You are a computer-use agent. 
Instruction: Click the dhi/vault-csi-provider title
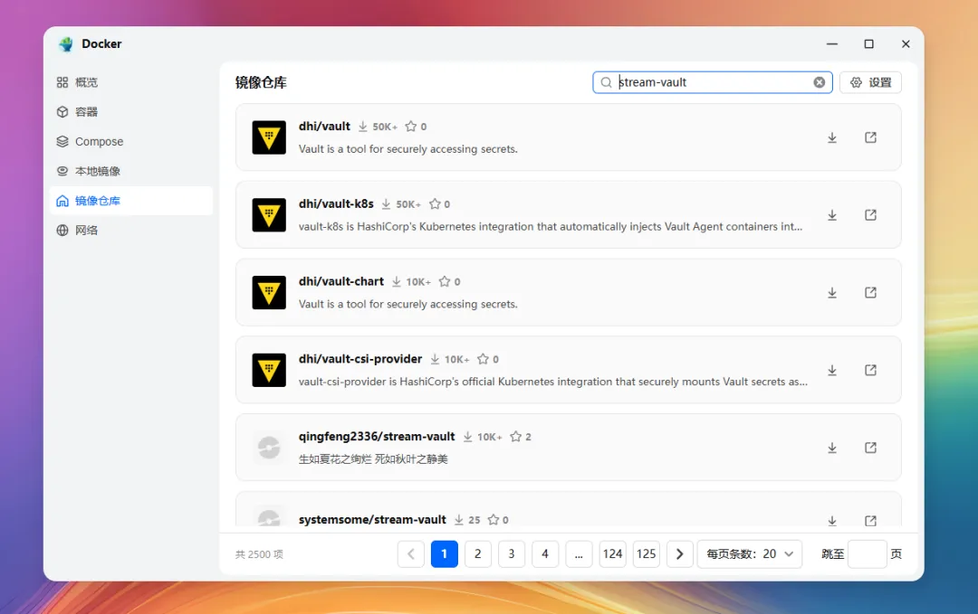(x=360, y=359)
